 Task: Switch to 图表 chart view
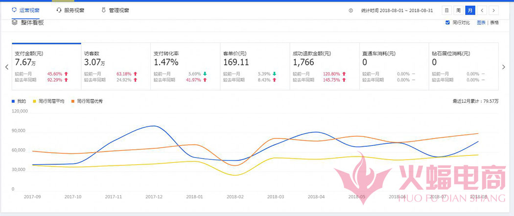tap(481, 23)
